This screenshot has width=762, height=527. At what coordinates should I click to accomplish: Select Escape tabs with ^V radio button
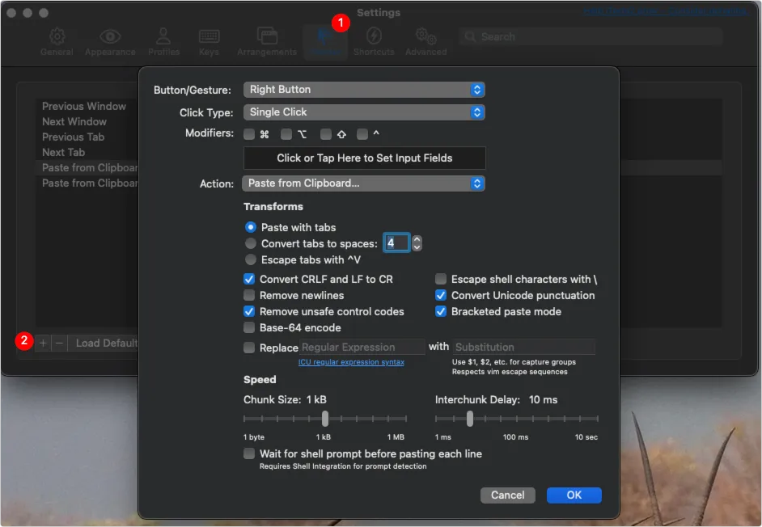coord(251,259)
